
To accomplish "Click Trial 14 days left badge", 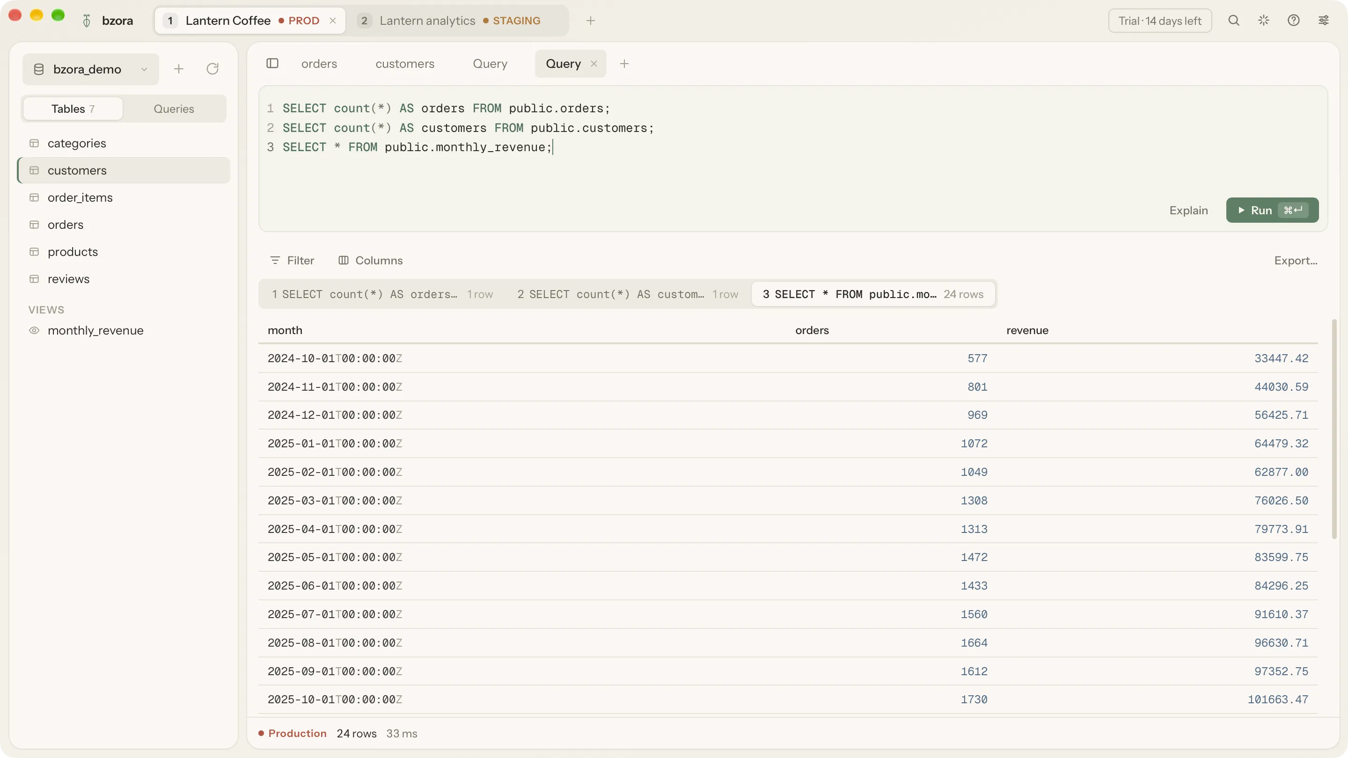I will (1160, 21).
